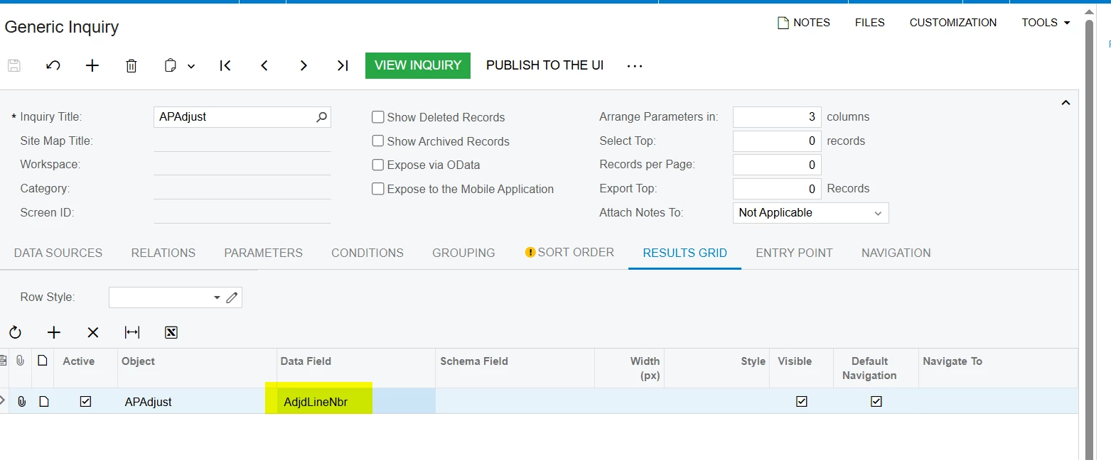Click the Select Top records field
The image size is (1111, 460).
pyautogui.click(x=777, y=141)
